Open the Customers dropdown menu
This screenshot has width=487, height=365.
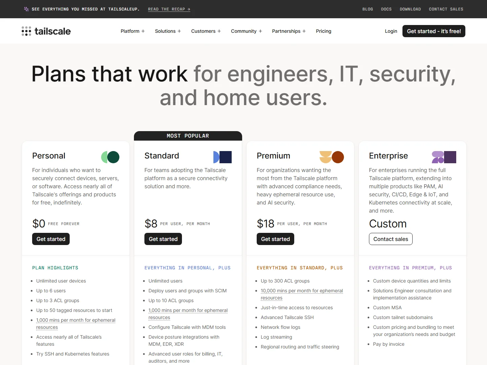(206, 31)
